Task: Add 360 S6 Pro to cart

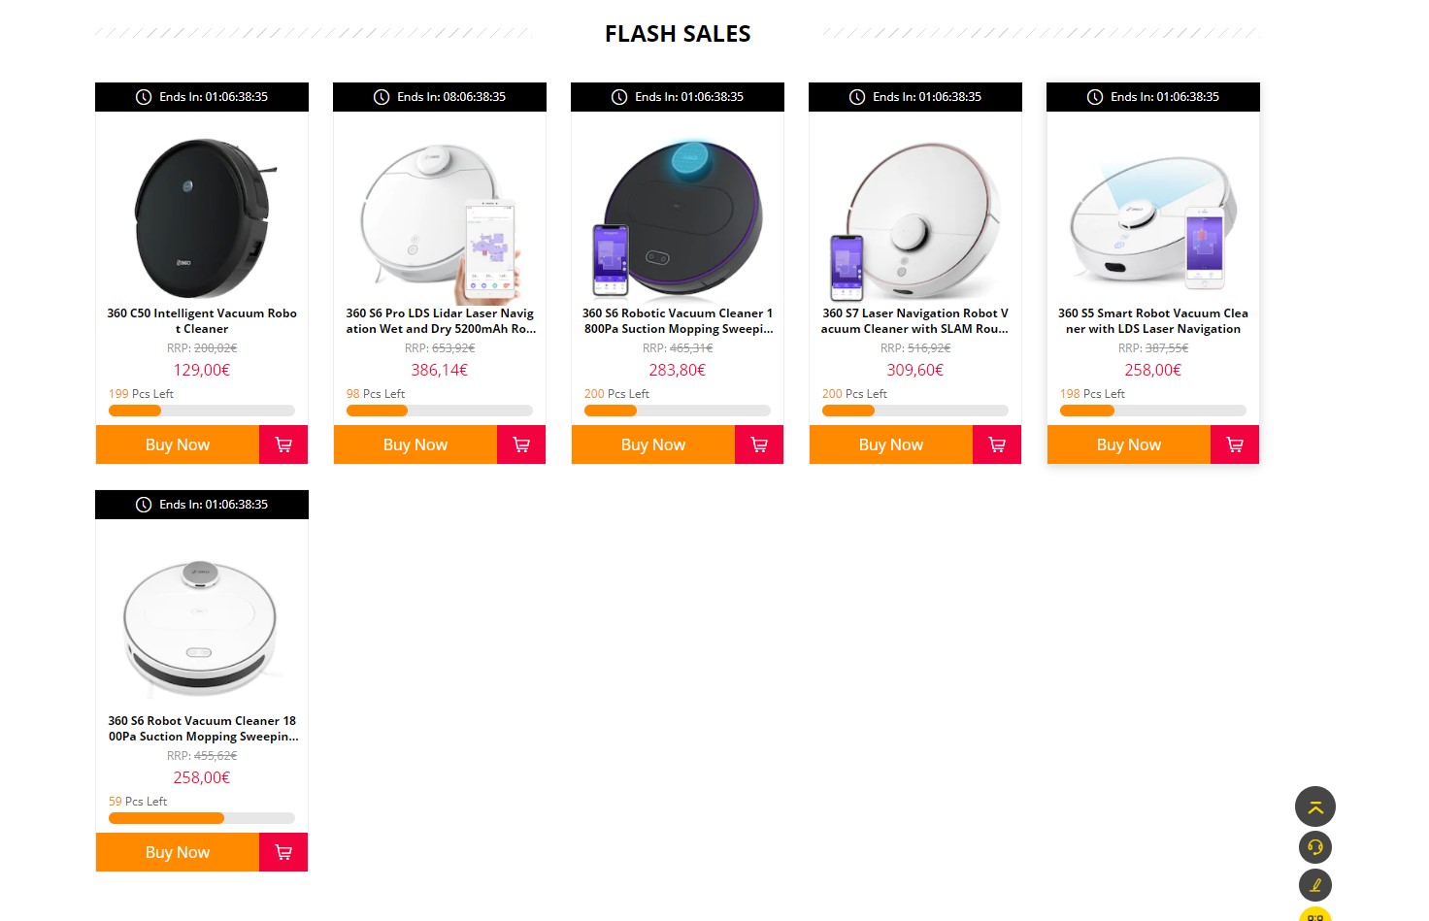Action: (521, 444)
